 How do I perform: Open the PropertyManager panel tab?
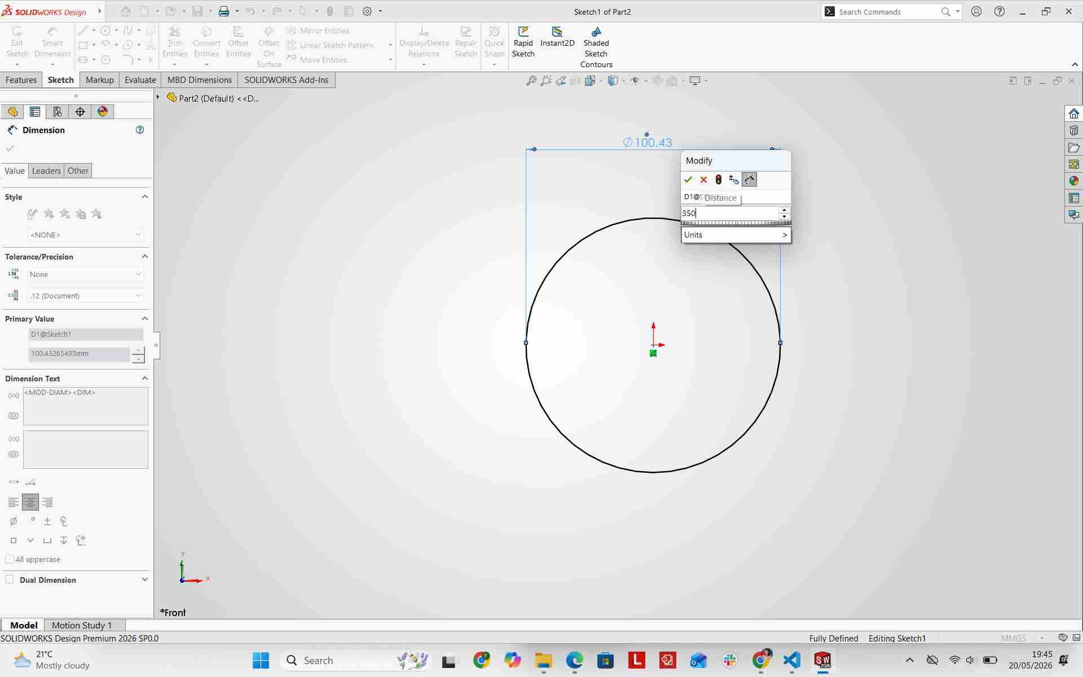click(x=35, y=112)
